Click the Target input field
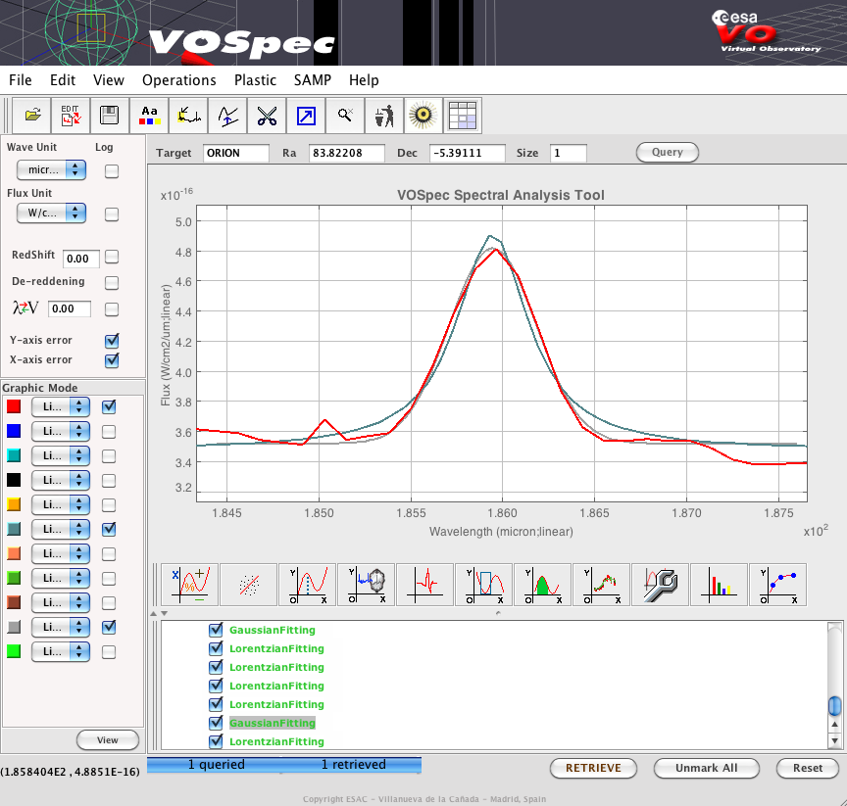Screen dimensions: 847x806 click(x=236, y=153)
